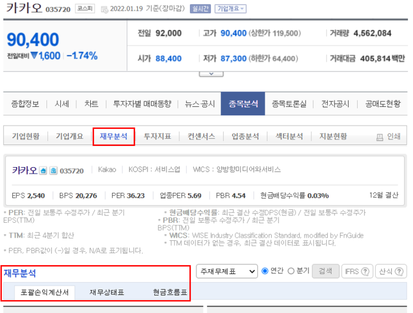This screenshot has width=413, height=313.
Task: Select the 현금흐름표 tab
Action: pyautogui.click(x=170, y=292)
